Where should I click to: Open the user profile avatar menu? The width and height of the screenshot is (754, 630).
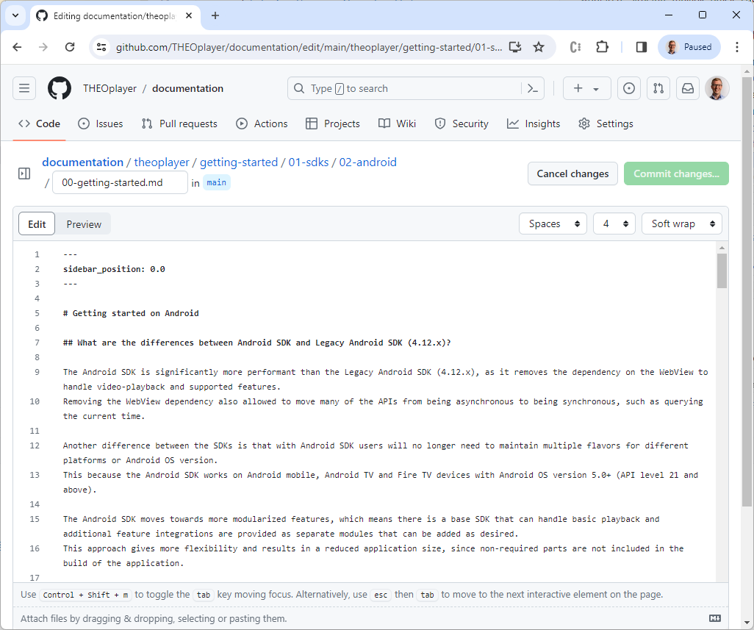click(x=717, y=88)
